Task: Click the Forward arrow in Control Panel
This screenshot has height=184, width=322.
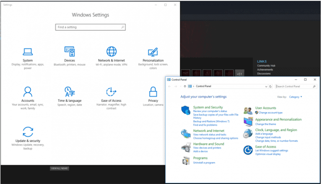Action: coord(176,87)
